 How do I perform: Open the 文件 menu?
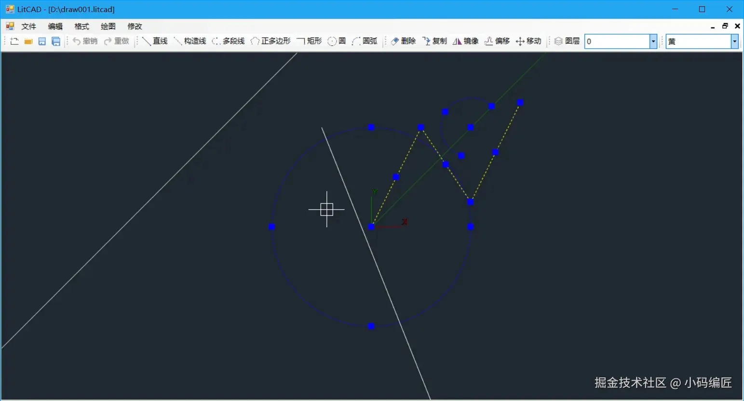(x=29, y=27)
